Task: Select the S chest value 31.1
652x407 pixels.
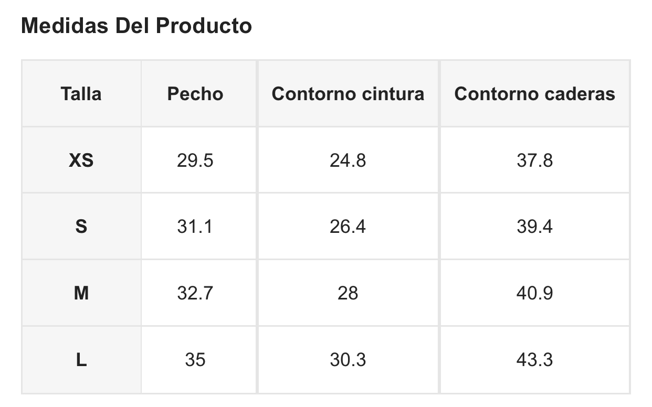Action: pos(195,227)
